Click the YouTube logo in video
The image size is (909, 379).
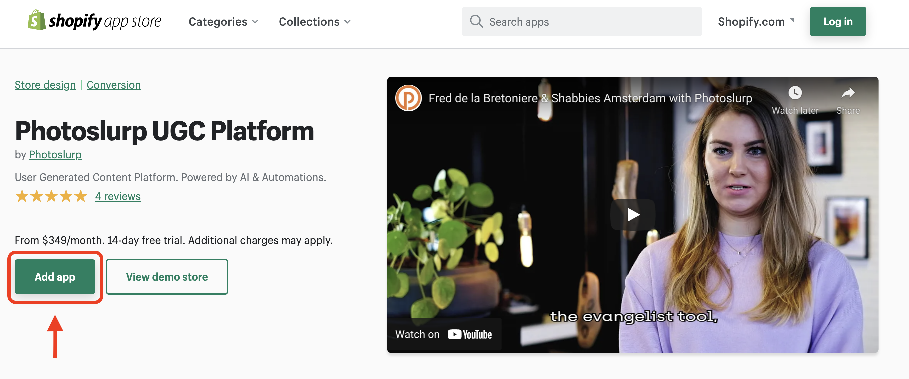(x=469, y=334)
